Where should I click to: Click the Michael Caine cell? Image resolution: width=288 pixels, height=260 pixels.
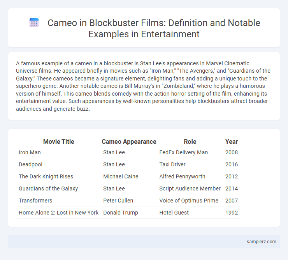point(129,176)
